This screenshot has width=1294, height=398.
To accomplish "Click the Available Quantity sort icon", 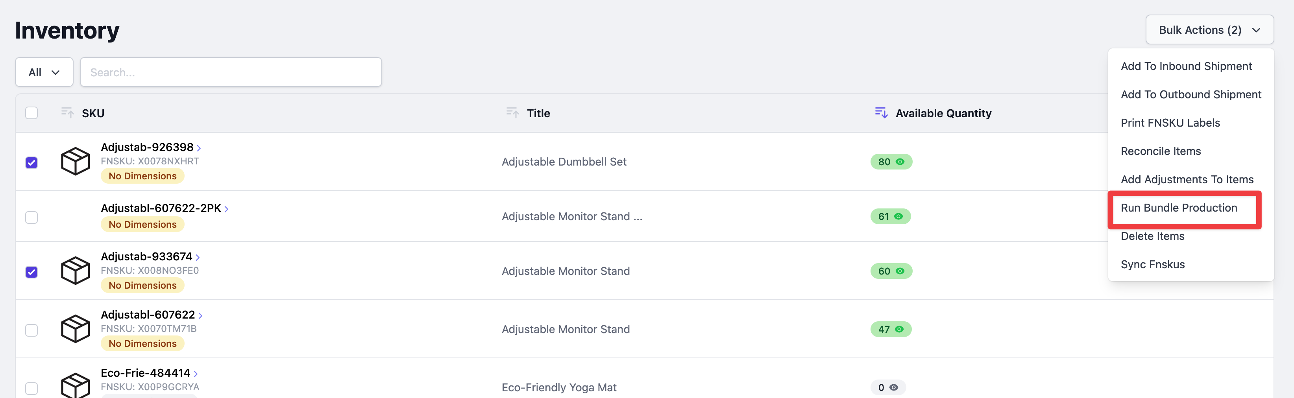I will click(x=881, y=112).
